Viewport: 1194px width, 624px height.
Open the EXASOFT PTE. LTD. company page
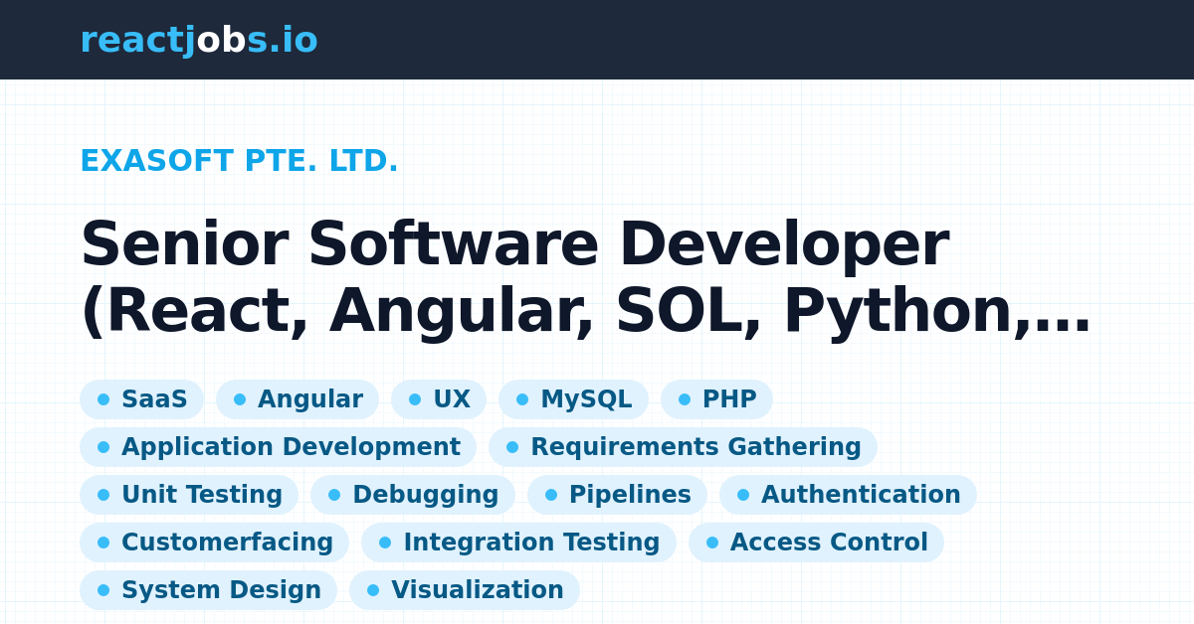239,160
